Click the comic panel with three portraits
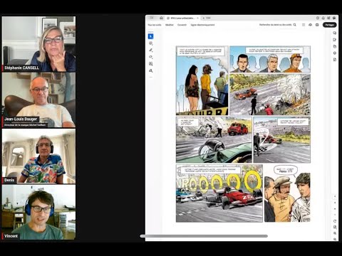342x256 pixels. 270,59
